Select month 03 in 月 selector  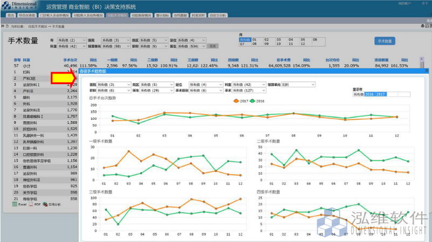(278, 40)
